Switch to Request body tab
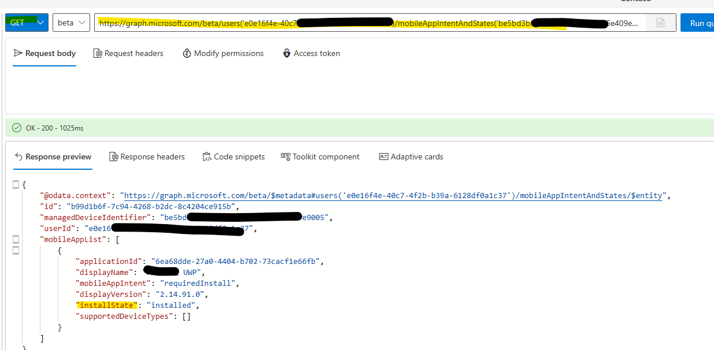 (44, 53)
